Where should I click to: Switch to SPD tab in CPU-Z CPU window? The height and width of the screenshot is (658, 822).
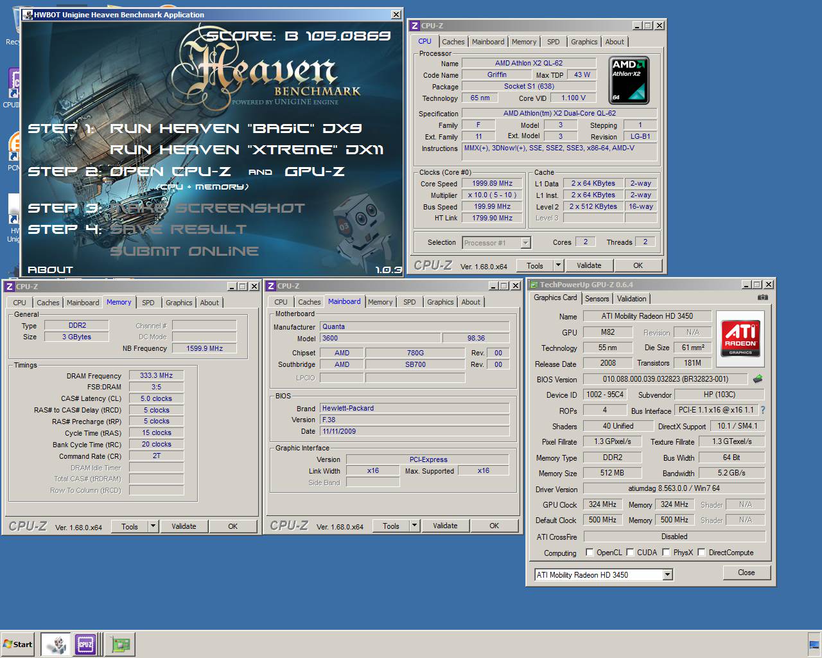553,42
